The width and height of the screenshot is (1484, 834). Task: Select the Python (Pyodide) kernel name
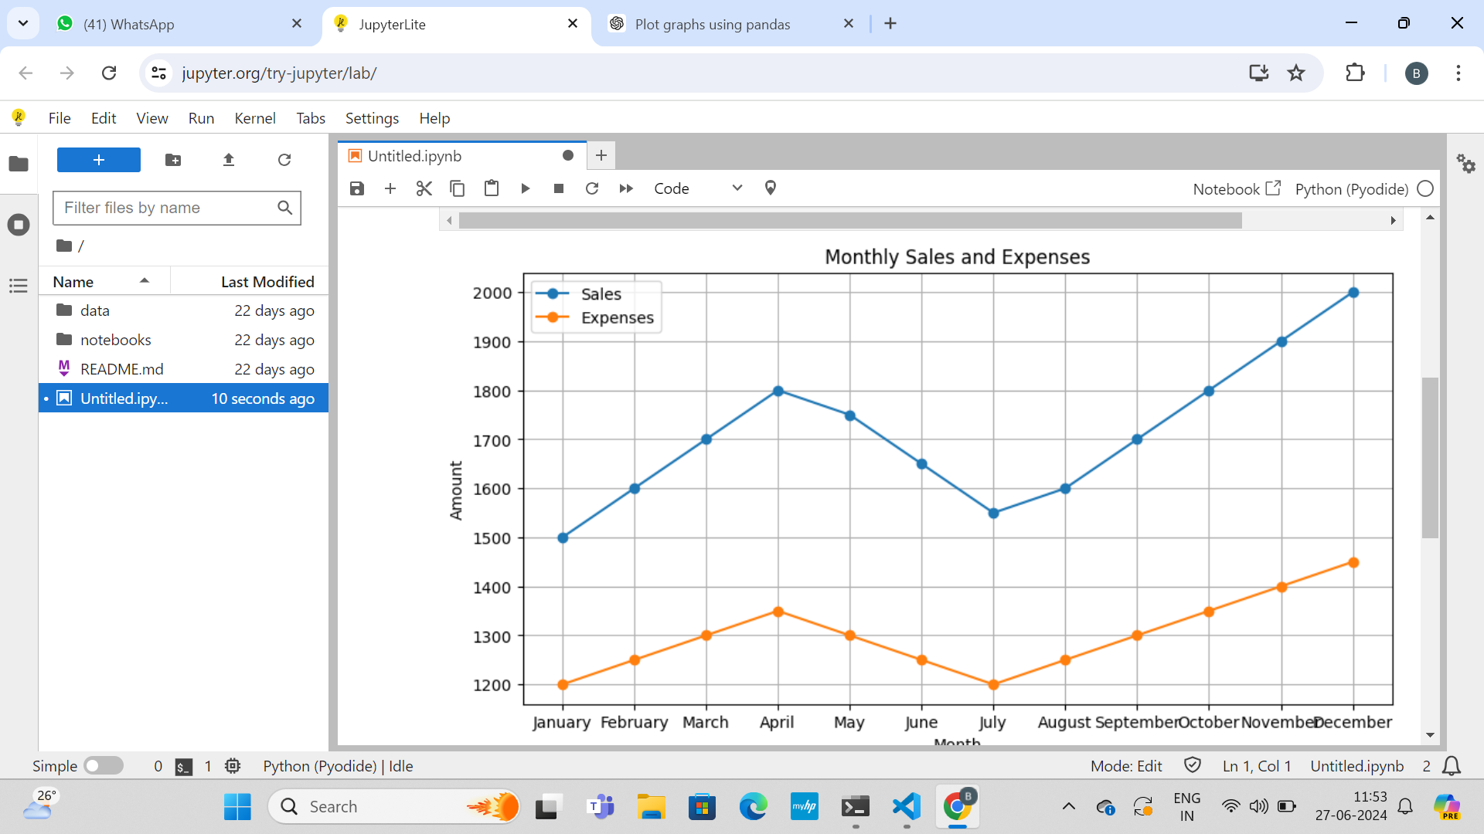pos(1351,189)
